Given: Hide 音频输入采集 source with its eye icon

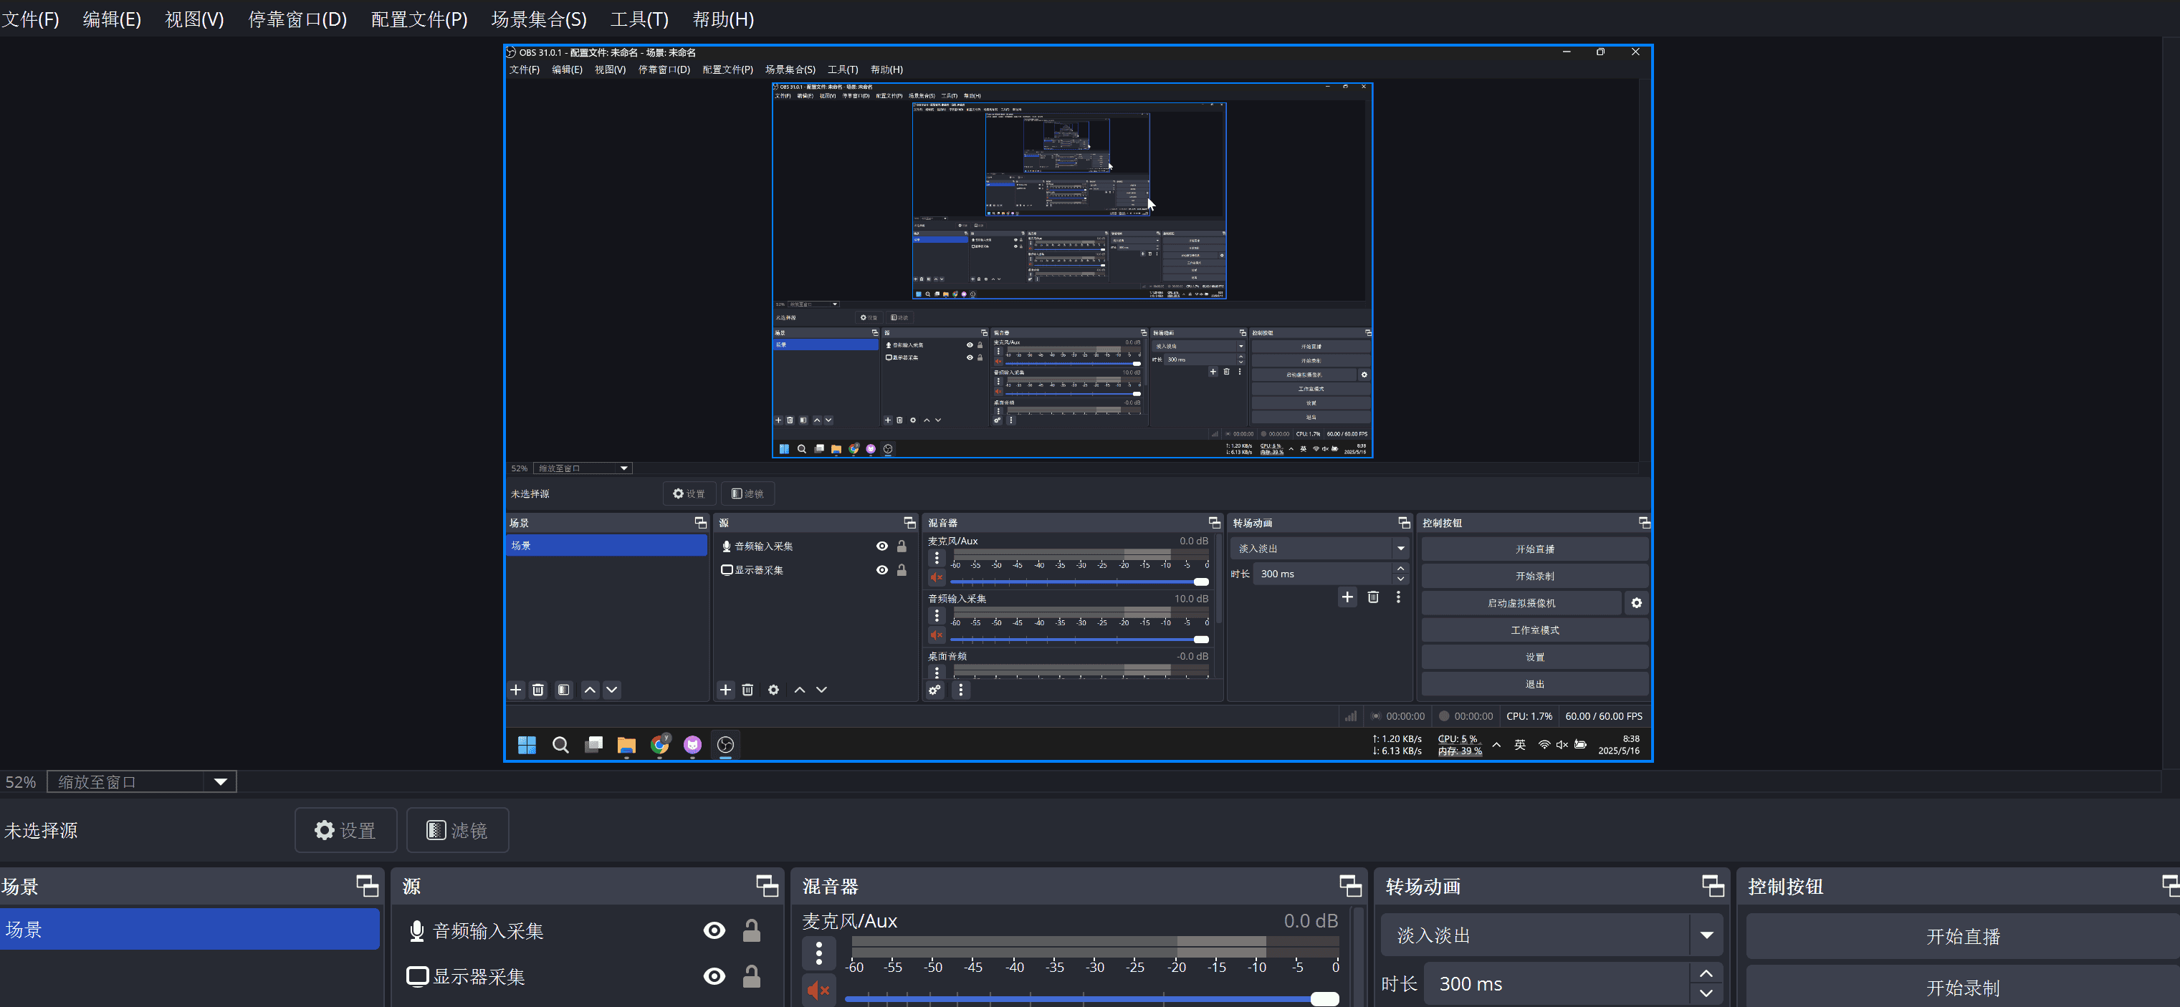Looking at the screenshot, I should (x=714, y=931).
